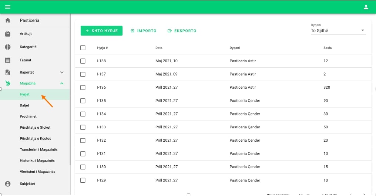
Task: Click the Eksporto button
Action: pyautogui.click(x=182, y=31)
